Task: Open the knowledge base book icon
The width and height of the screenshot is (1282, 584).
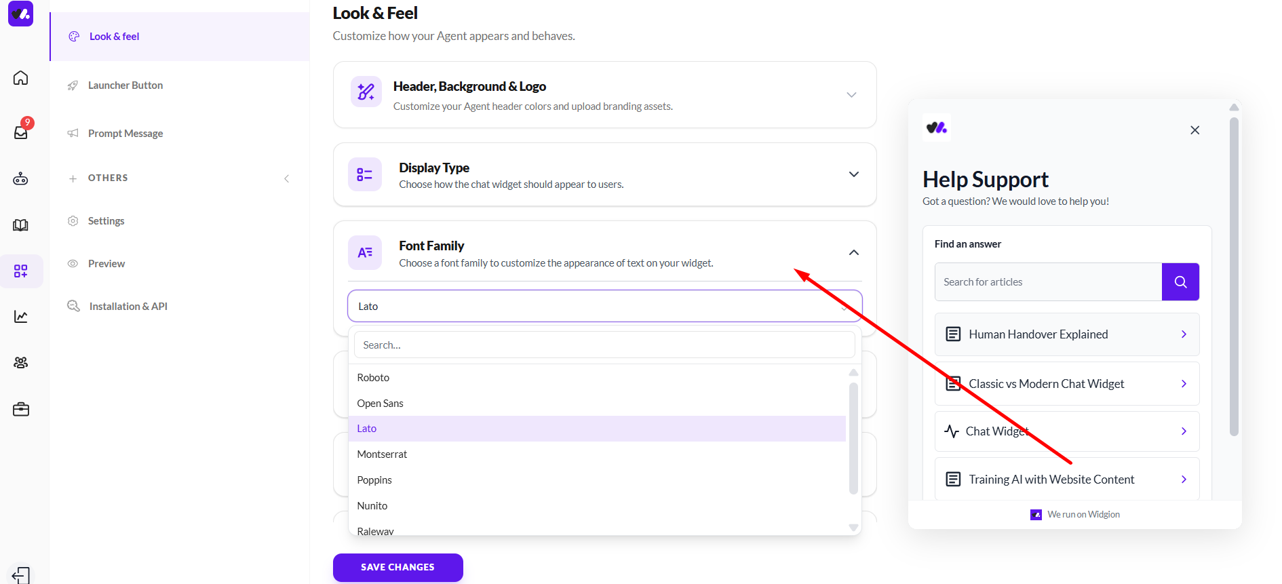Action: (21, 225)
